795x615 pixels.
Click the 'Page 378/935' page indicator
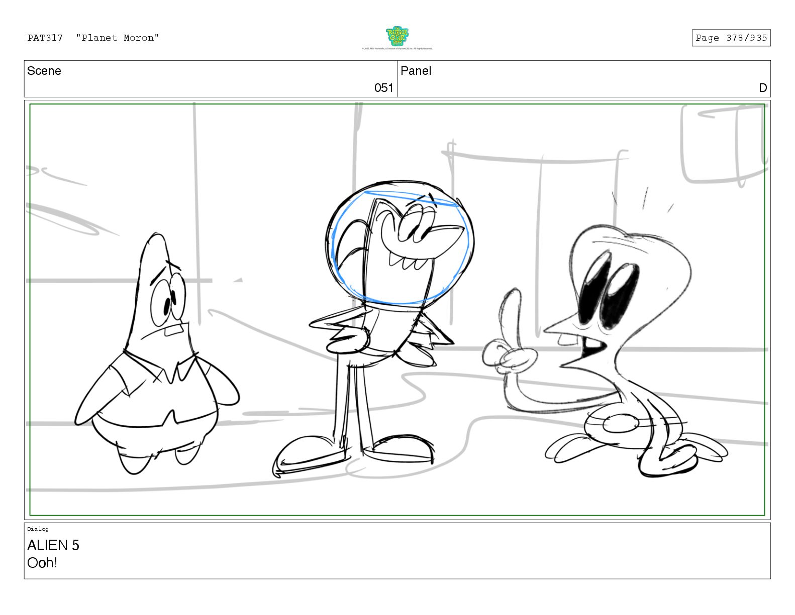coord(731,38)
